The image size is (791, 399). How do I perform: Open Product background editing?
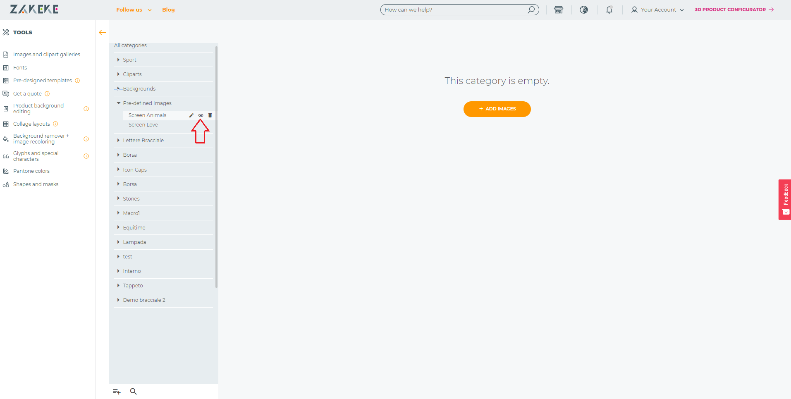click(x=38, y=109)
